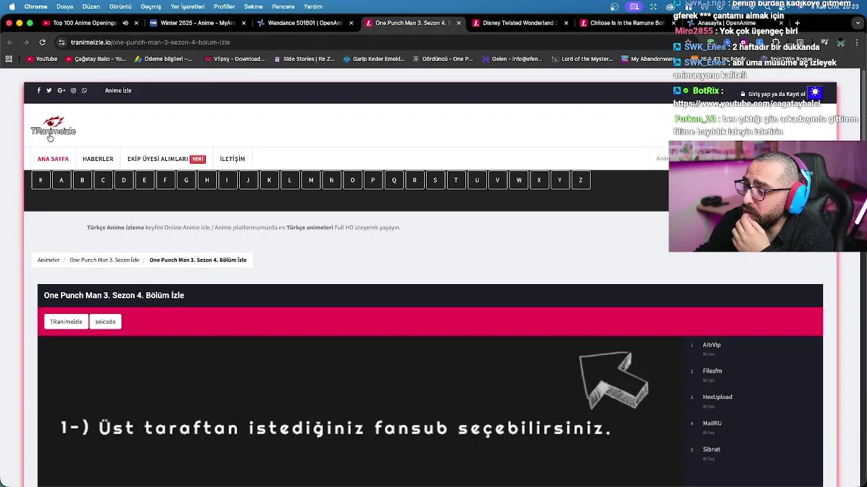Open the apps grid icon in bookmarks bar
The width and height of the screenshot is (867, 487).
[x=9, y=59]
